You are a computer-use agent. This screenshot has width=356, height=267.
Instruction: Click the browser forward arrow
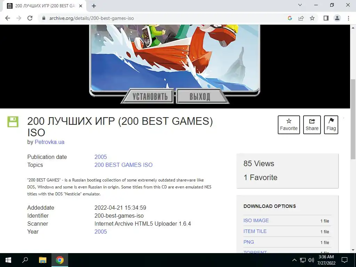(x=19, y=18)
